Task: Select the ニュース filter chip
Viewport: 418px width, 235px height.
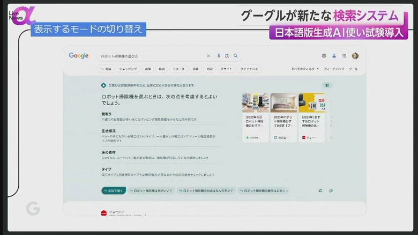Action: 178,69
